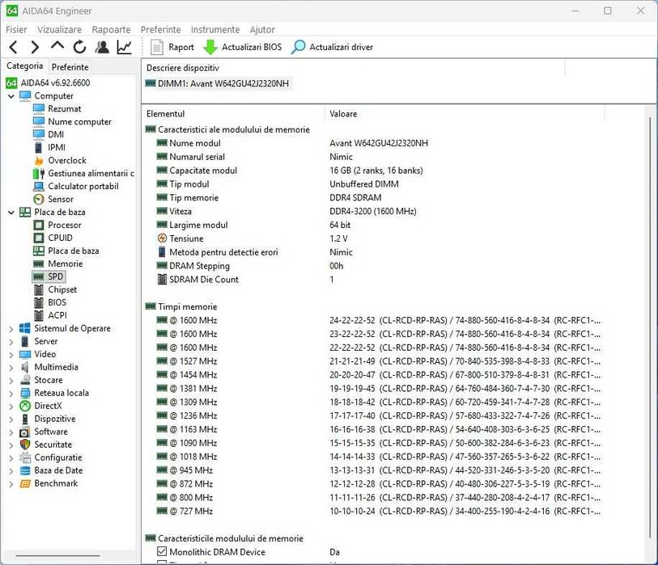The width and height of the screenshot is (658, 565).
Task: Select the DMI tree item
Action: [56, 134]
